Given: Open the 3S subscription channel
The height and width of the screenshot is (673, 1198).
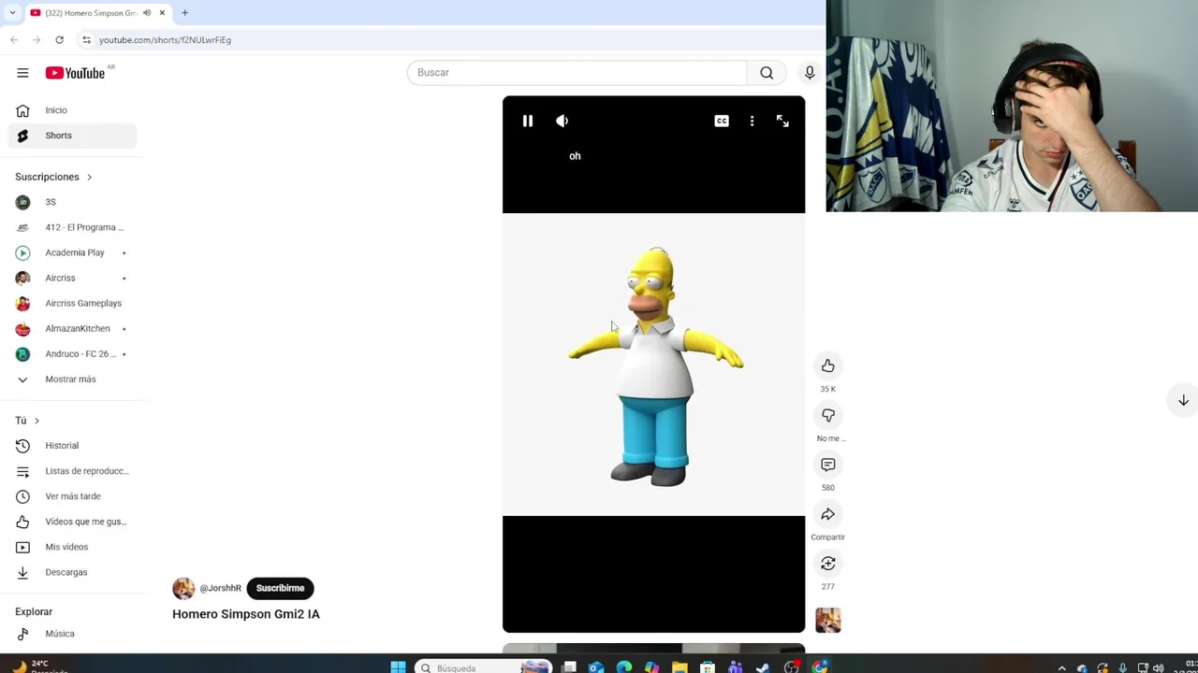Looking at the screenshot, I should point(73,202).
